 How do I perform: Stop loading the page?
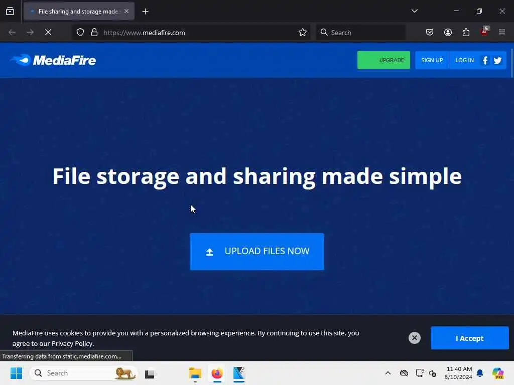pyautogui.click(x=48, y=32)
